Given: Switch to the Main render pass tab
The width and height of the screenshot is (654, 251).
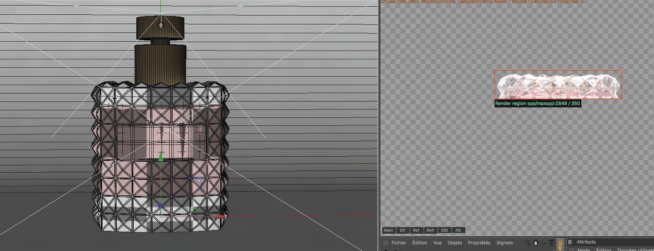Looking at the screenshot, I should pyautogui.click(x=389, y=230).
